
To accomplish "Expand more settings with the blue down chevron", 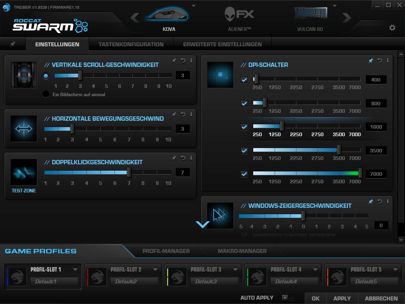I will point(202,224).
